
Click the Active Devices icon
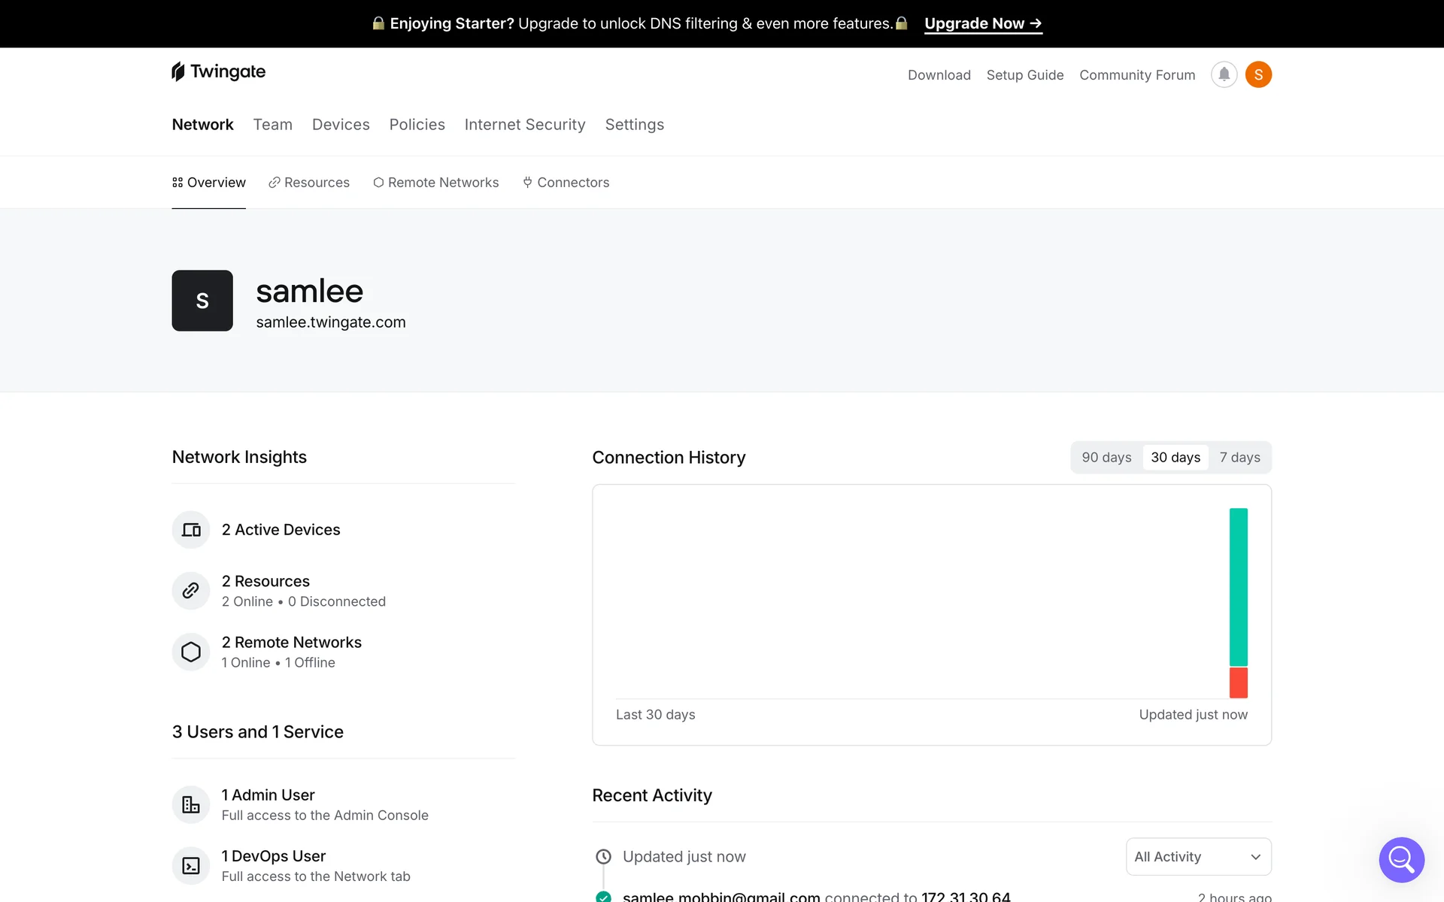(x=191, y=530)
